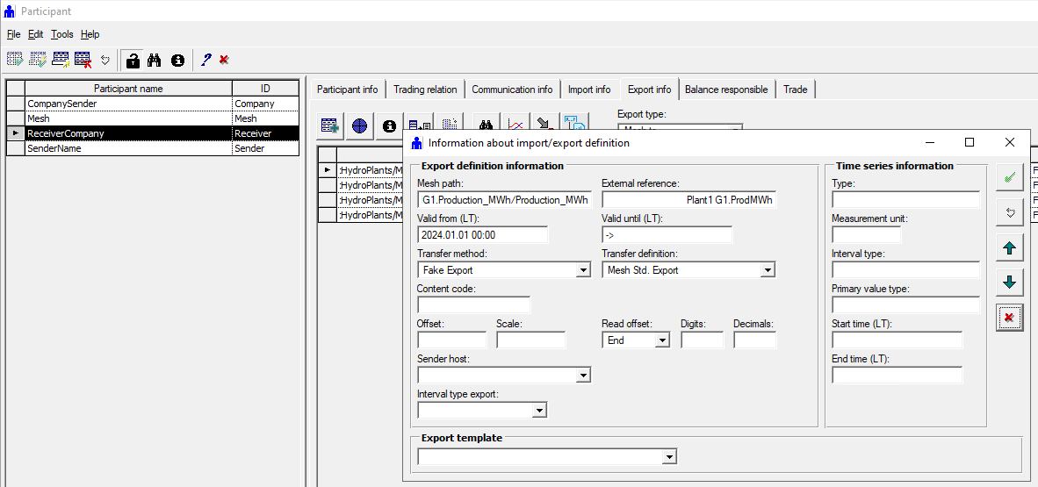Click the add export definition icon
The image size is (1038, 487).
329,125
